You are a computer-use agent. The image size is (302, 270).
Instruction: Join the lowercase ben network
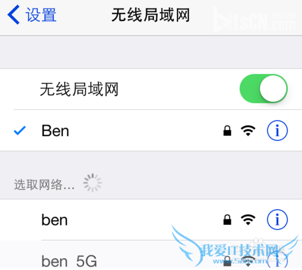[151, 219]
